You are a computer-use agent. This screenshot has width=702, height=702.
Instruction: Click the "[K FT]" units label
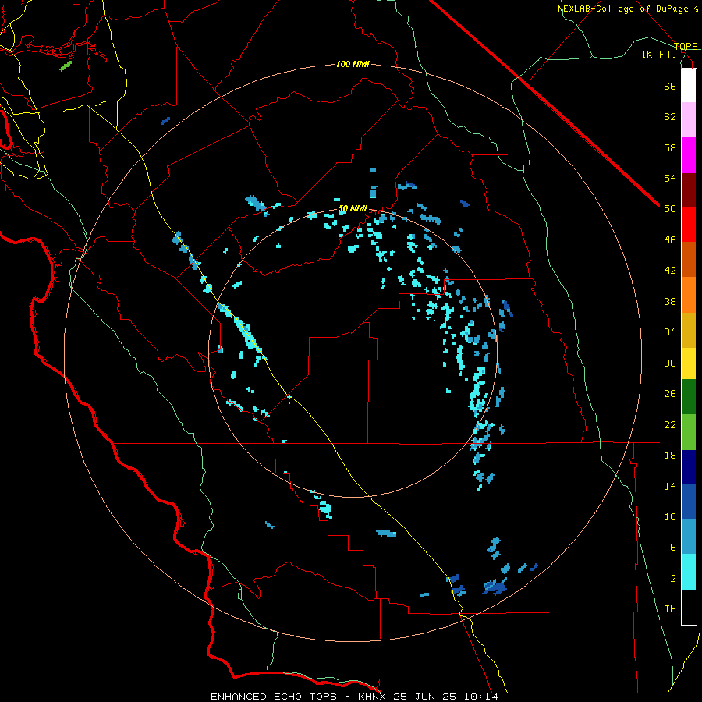(x=659, y=55)
